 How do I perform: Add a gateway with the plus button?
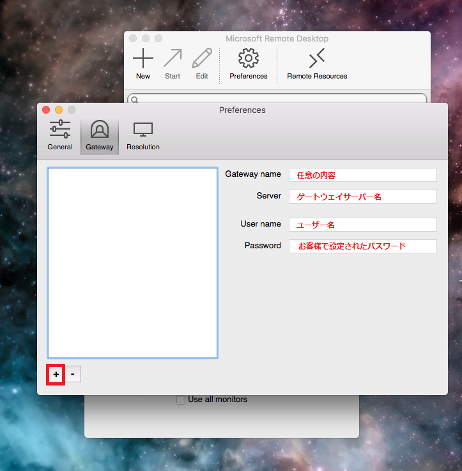[x=56, y=374]
